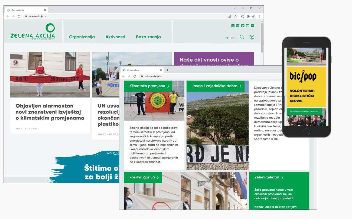Open the Organizacija menu item
The width and height of the screenshot is (352, 219).
(x=82, y=37)
